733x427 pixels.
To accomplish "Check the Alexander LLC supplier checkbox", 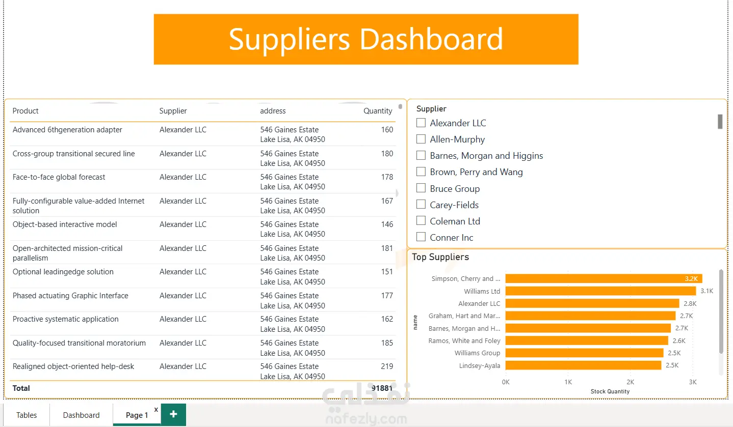I will pyautogui.click(x=421, y=123).
